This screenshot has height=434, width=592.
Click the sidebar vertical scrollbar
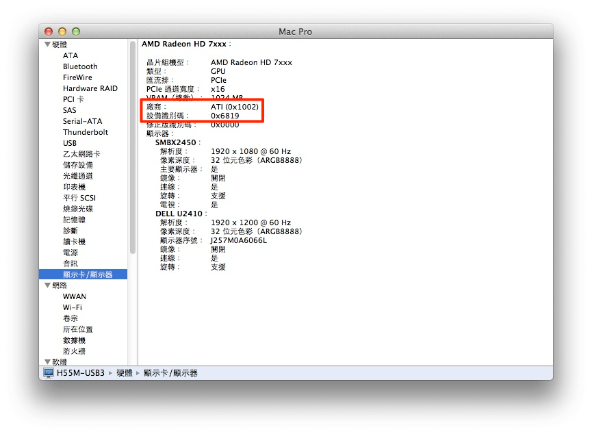(x=133, y=147)
